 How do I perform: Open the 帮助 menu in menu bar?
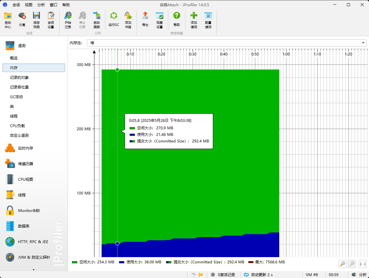pos(66,5)
